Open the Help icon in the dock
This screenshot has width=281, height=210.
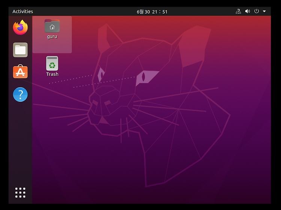click(21, 94)
